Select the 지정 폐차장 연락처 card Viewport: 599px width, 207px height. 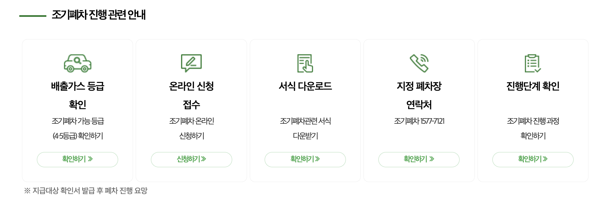click(x=419, y=110)
